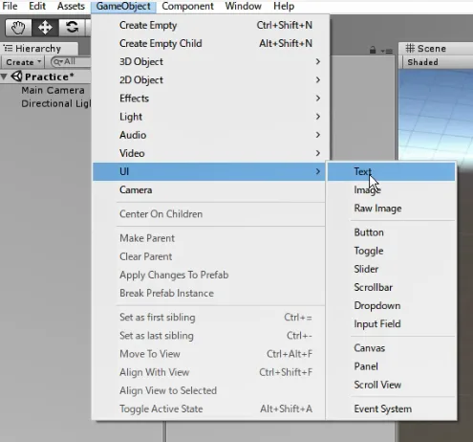Switch to the Hierarchy tab
The width and height of the screenshot is (473, 442).
pos(38,49)
